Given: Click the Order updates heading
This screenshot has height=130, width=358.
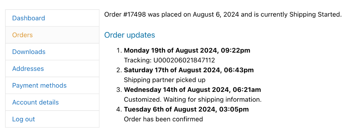Looking at the screenshot, I should 130,35.
